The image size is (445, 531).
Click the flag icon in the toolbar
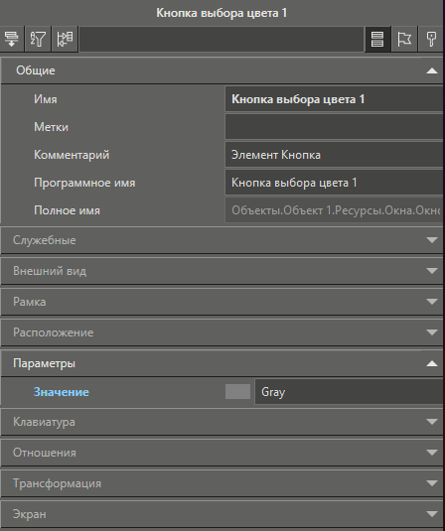[x=404, y=39]
